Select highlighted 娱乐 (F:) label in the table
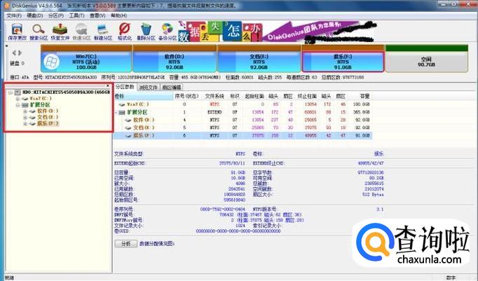The image size is (478, 281). 144,135
